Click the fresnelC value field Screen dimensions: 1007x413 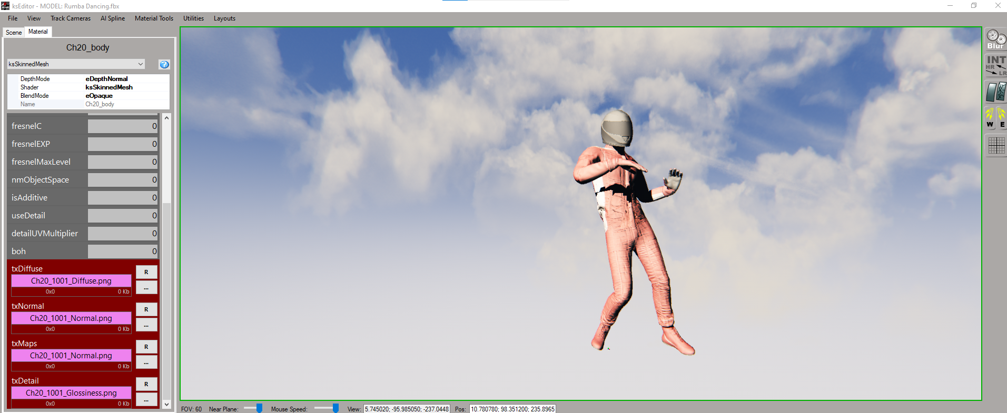tap(123, 126)
